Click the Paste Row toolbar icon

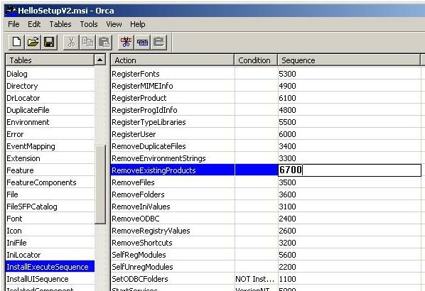(x=158, y=42)
